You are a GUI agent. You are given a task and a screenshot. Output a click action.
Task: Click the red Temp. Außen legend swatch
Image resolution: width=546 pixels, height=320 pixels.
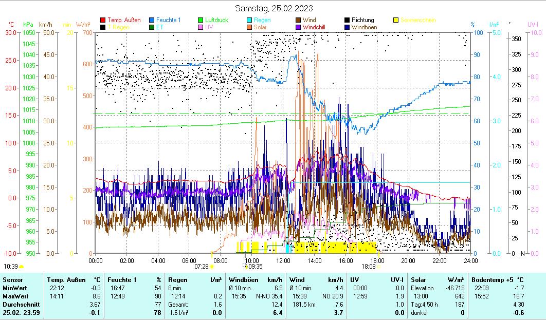tap(103, 21)
